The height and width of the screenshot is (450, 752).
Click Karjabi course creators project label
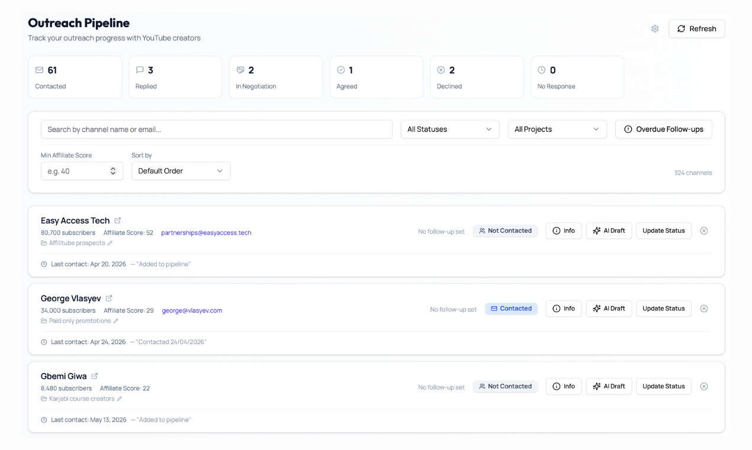click(82, 398)
